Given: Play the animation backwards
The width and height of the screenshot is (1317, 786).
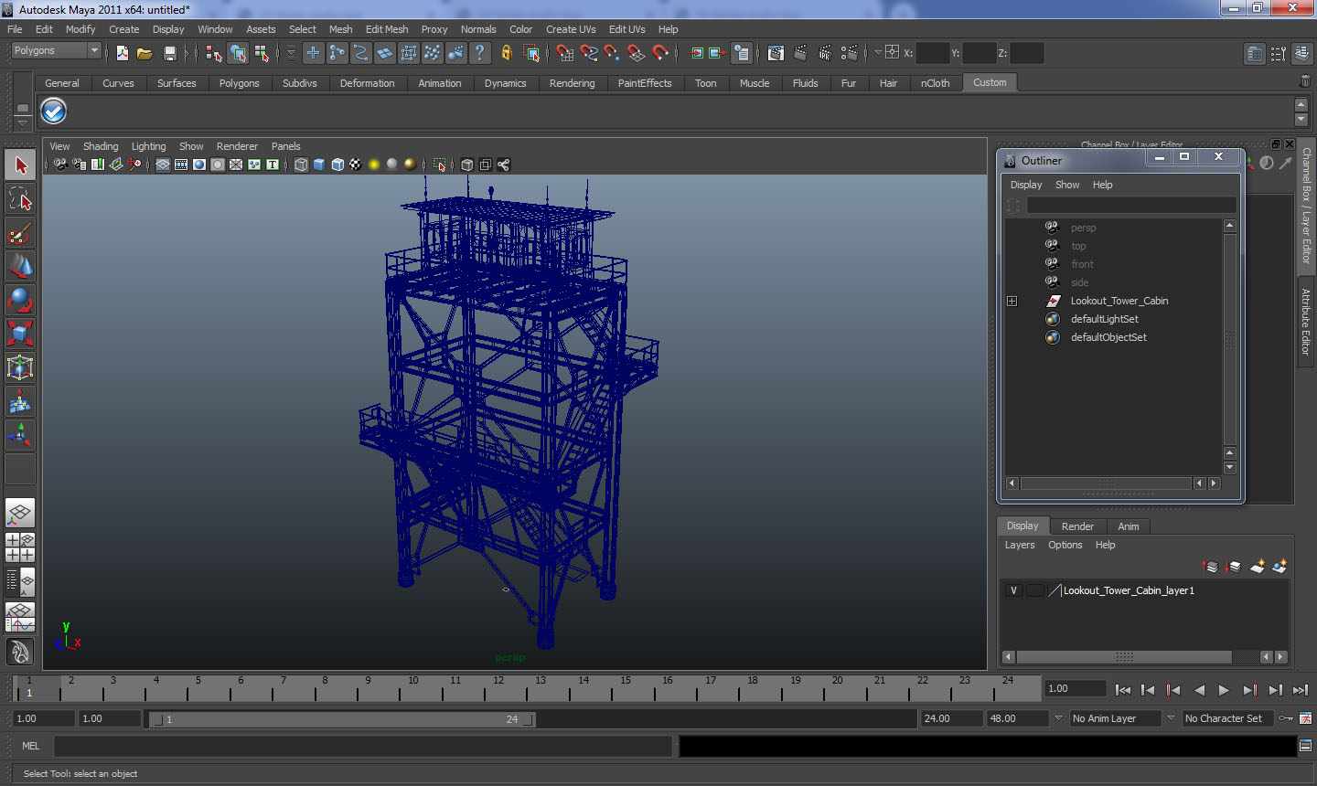Looking at the screenshot, I should point(1199,690).
